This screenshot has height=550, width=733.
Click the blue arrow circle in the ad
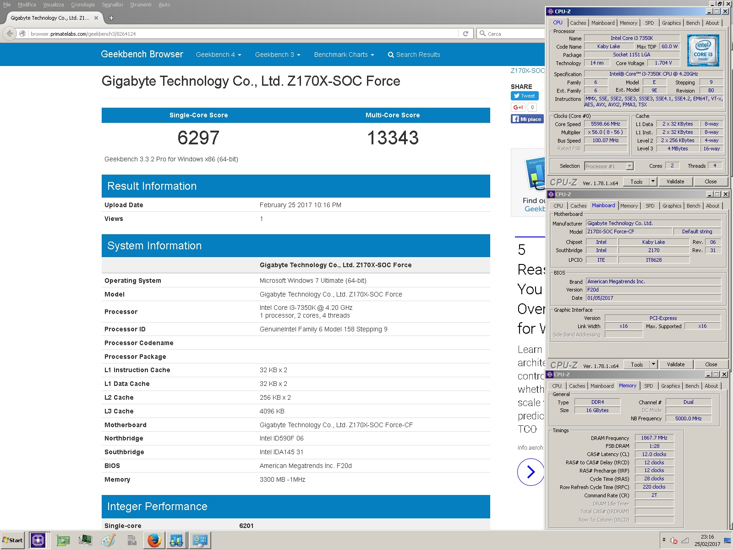531,472
